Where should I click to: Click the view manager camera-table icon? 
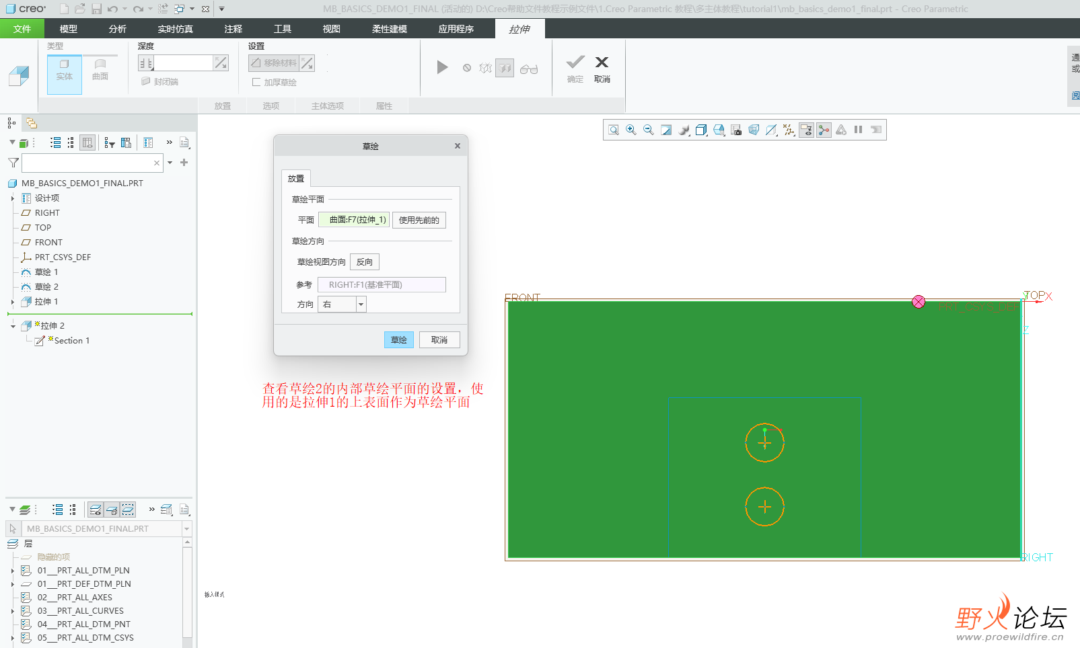736,130
